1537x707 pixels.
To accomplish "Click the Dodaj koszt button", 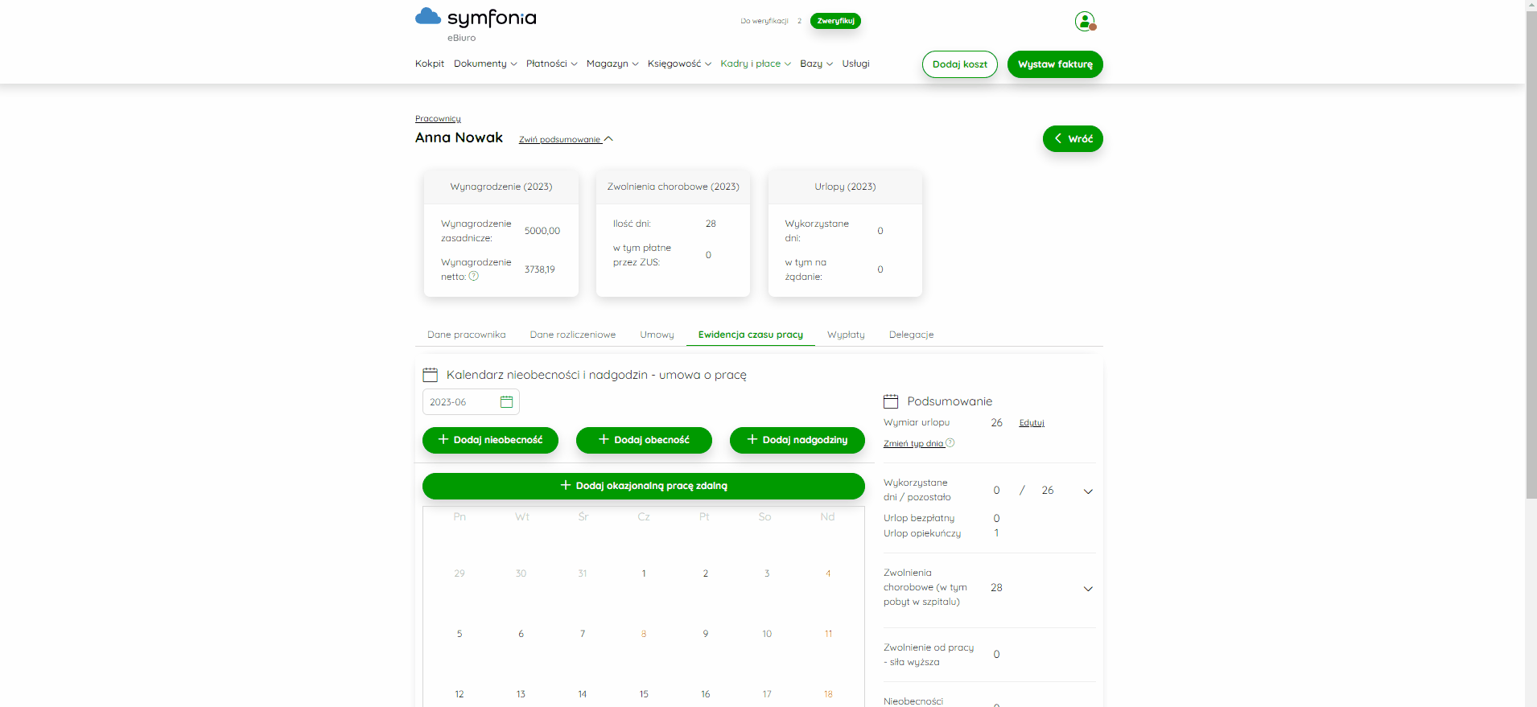I will [959, 64].
